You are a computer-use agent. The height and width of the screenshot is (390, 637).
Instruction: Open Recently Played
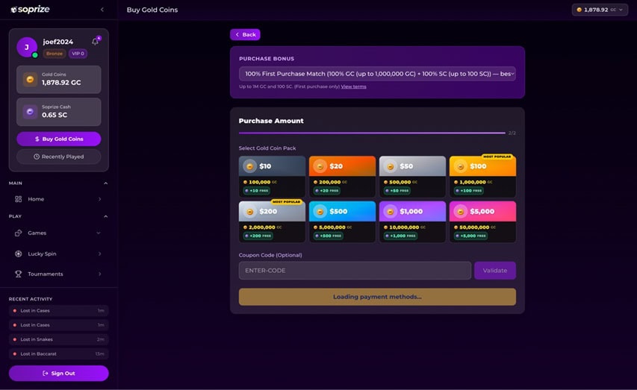[59, 157]
